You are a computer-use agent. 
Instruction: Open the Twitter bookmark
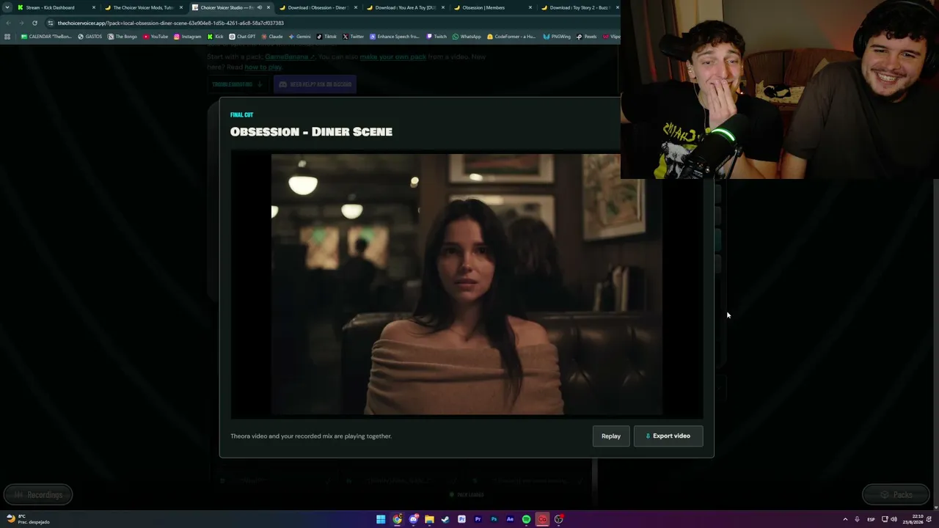354,37
